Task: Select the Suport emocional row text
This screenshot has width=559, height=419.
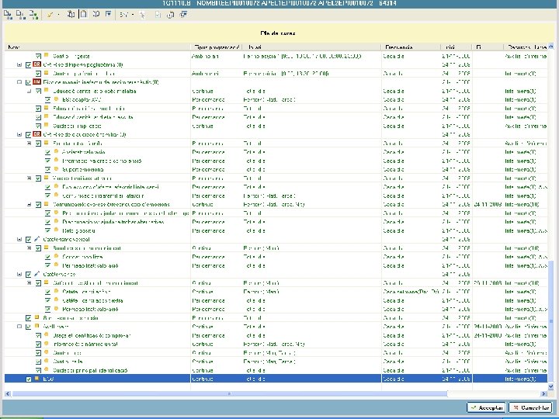Action: (x=83, y=169)
